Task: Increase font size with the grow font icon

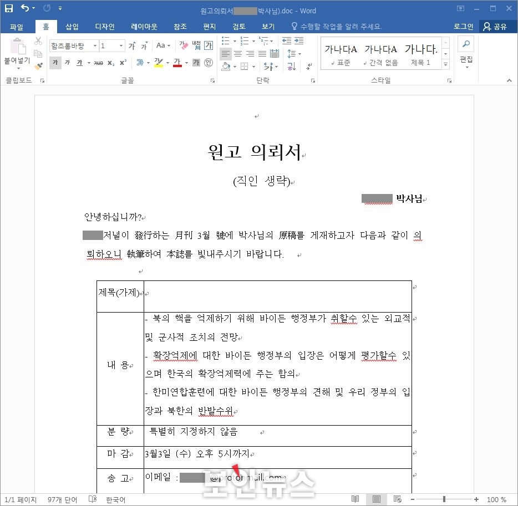Action: pyautogui.click(x=132, y=45)
